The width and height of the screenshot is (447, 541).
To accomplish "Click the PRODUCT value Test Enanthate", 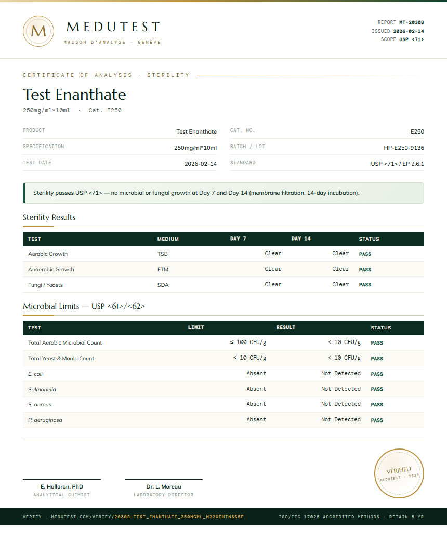I will click(196, 131).
